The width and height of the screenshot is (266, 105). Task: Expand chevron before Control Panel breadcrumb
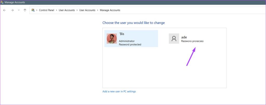click(x=37, y=10)
